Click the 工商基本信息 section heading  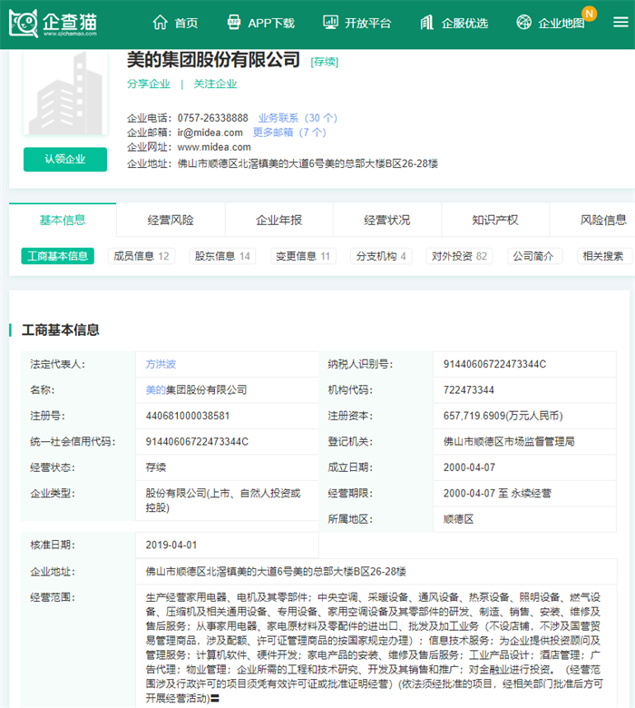tap(61, 330)
